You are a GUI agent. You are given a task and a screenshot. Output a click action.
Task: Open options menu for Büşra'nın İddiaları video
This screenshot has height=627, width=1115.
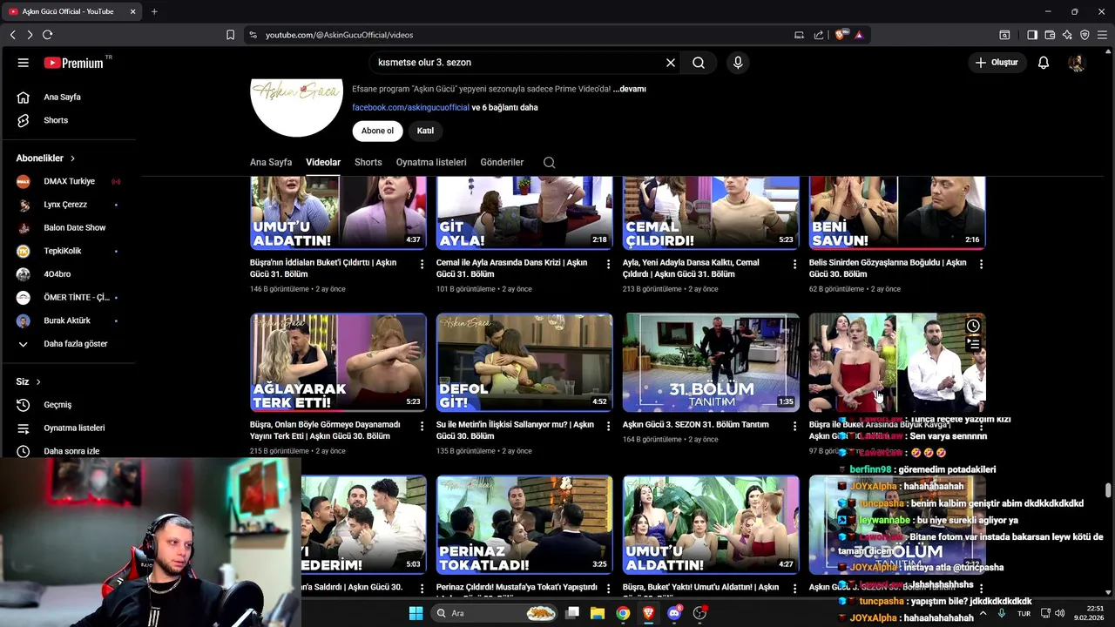(x=422, y=264)
